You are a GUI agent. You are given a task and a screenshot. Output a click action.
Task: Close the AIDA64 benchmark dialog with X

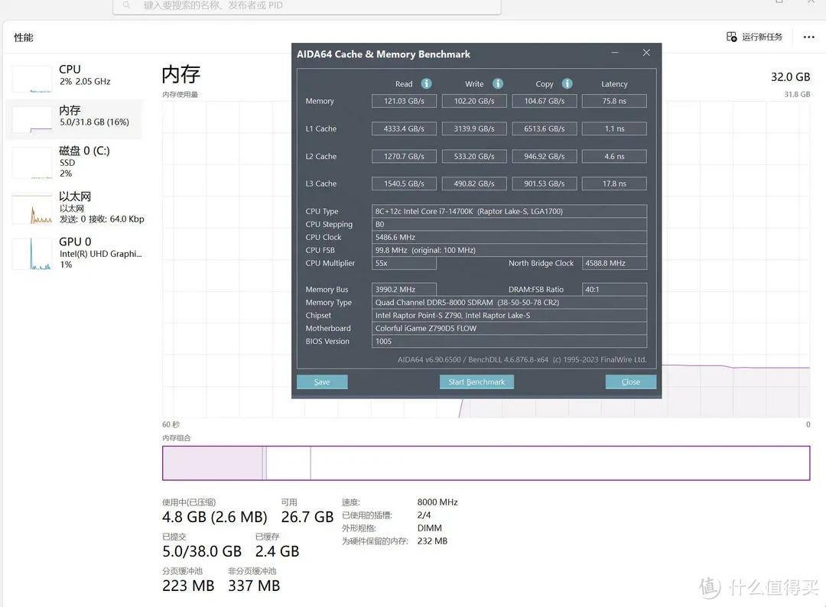[x=646, y=53]
